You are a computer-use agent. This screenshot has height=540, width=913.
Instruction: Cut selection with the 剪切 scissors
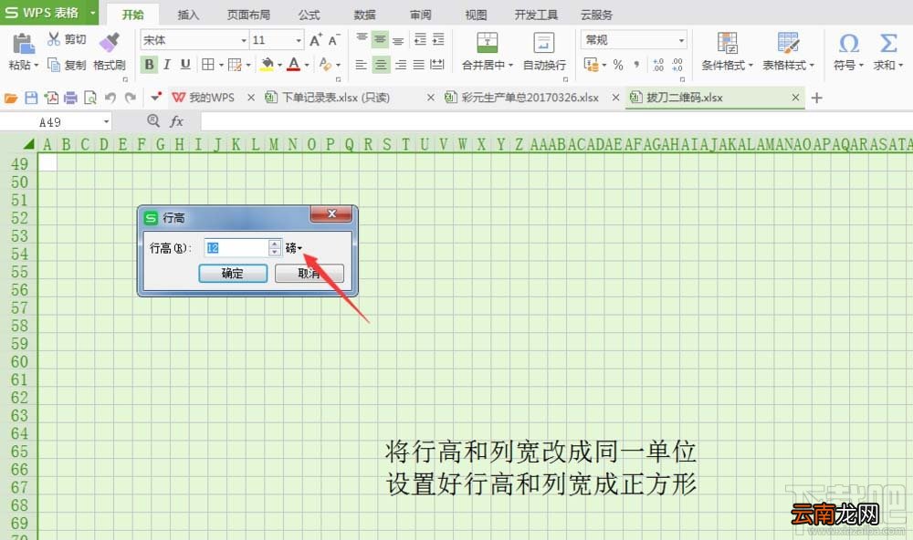(54, 39)
